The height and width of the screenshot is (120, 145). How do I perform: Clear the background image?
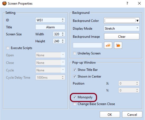(x=122, y=36)
